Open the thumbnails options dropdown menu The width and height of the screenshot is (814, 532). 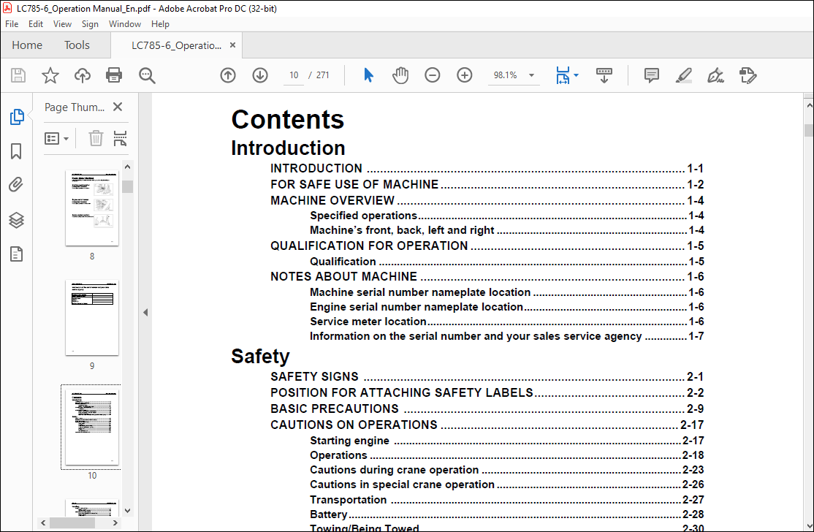[56, 139]
